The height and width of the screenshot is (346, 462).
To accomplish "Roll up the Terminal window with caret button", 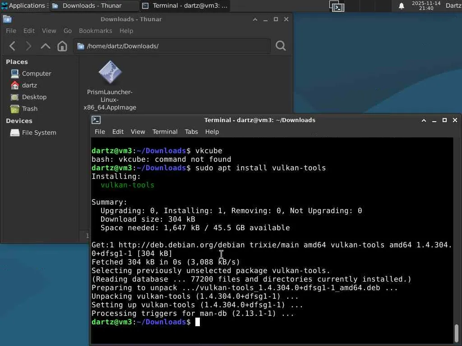I will (x=424, y=120).
